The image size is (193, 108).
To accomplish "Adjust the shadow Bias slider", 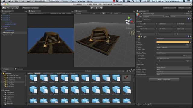I will click(171, 61).
